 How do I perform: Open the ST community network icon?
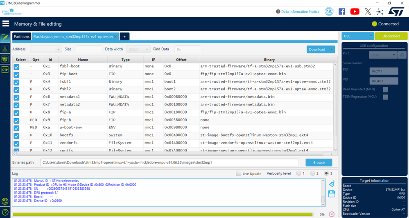coord(380,11)
